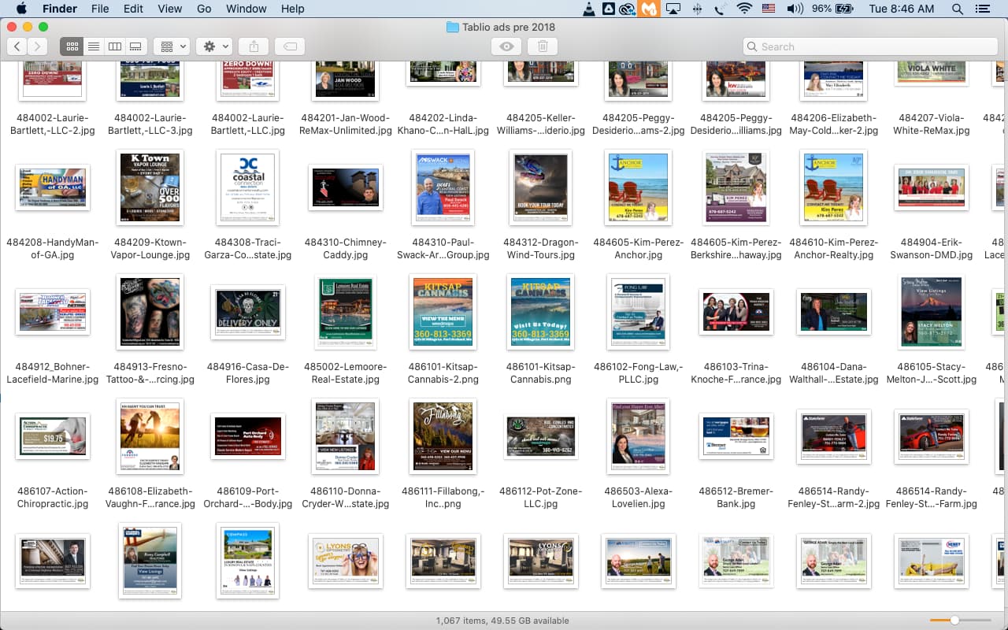Switch to icon view
This screenshot has width=1008, height=630.
pos(72,46)
